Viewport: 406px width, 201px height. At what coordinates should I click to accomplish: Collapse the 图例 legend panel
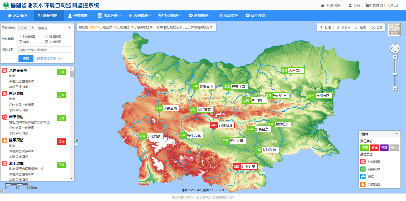397,134
